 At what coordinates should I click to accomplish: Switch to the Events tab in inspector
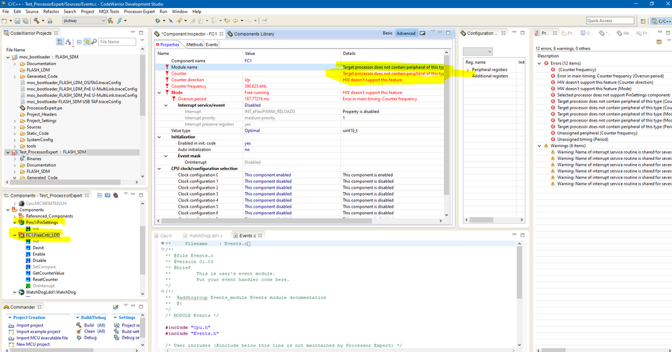tap(212, 44)
